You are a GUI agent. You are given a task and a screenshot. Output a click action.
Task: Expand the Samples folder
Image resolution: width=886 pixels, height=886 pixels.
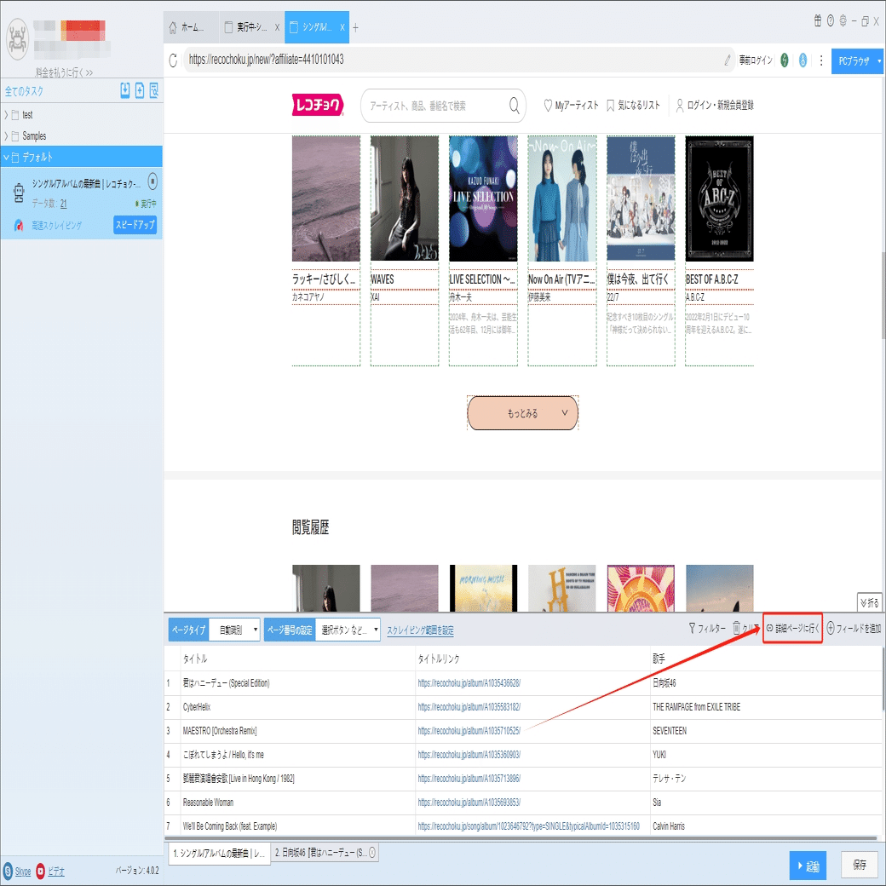point(6,136)
